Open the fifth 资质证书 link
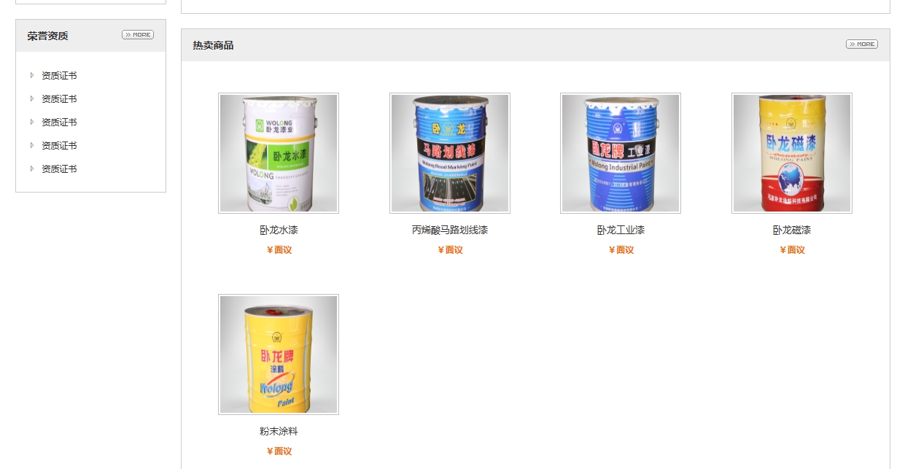 pyautogui.click(x=59, y=169)
